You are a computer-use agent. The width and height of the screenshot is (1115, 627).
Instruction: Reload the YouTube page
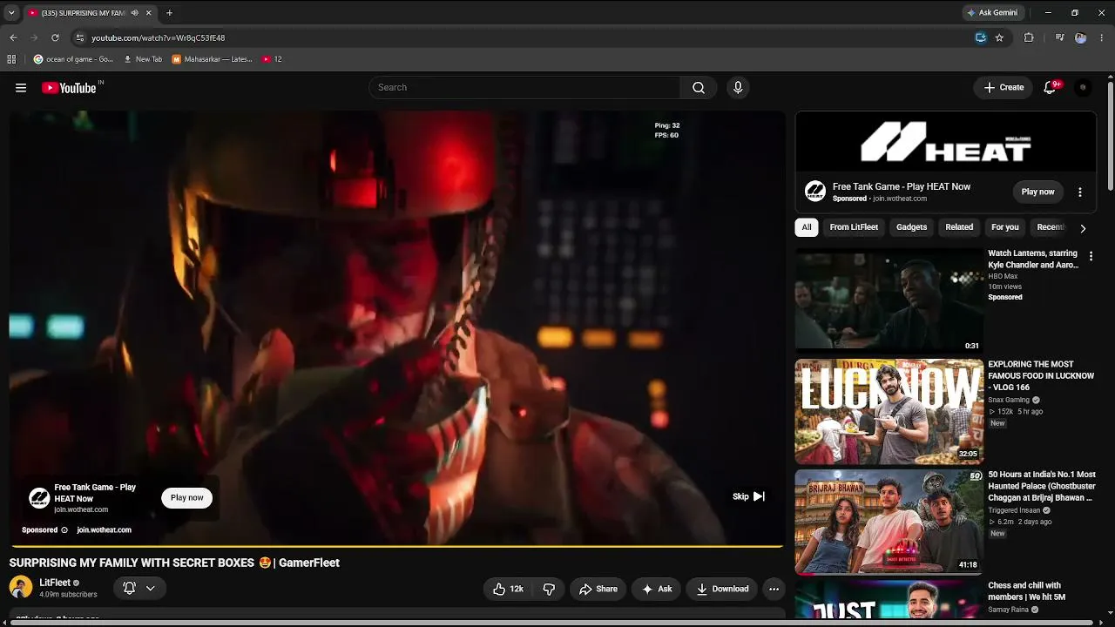click(55, 37)
